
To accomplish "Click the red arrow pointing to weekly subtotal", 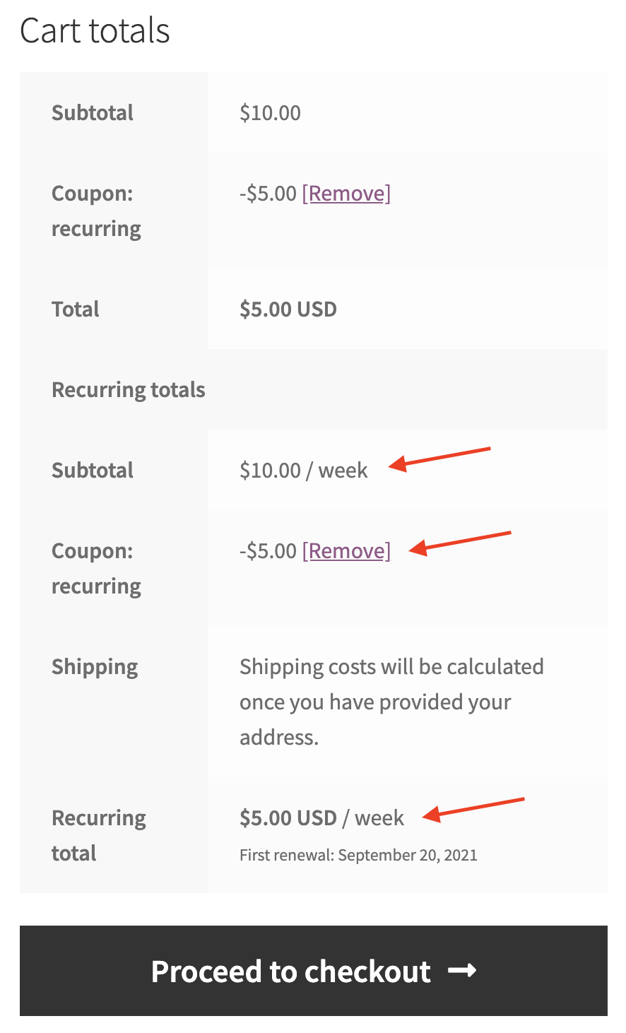I will coord(439,457).
